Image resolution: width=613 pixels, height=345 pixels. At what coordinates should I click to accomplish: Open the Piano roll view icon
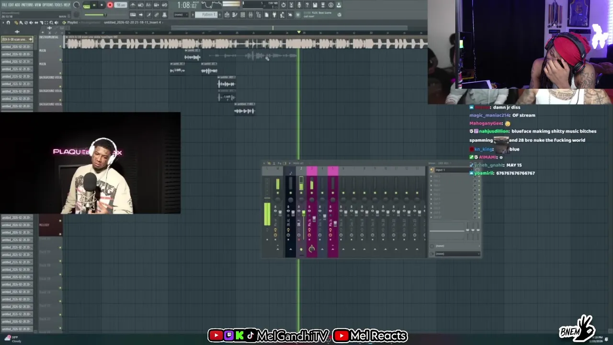point(235,15)
